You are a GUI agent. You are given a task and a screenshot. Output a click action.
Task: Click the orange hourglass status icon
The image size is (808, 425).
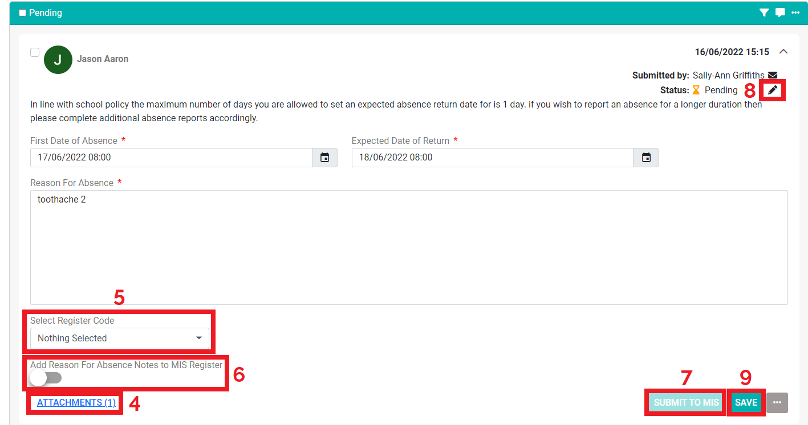point(696,90)
